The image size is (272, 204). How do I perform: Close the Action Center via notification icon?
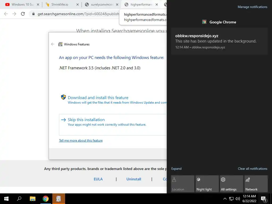[263, 199]
